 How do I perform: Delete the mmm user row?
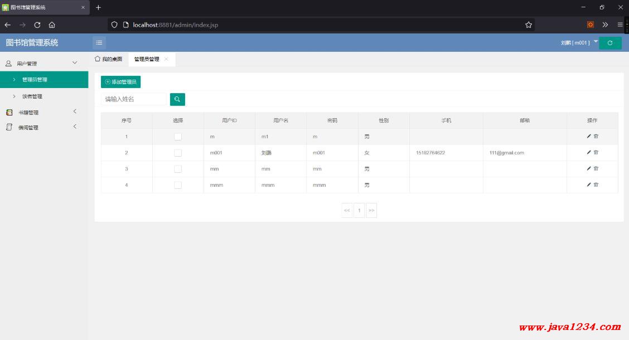click(x=596, y=185)
